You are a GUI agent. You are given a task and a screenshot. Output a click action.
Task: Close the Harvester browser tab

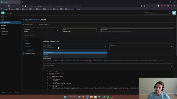[x=19, y=2]
